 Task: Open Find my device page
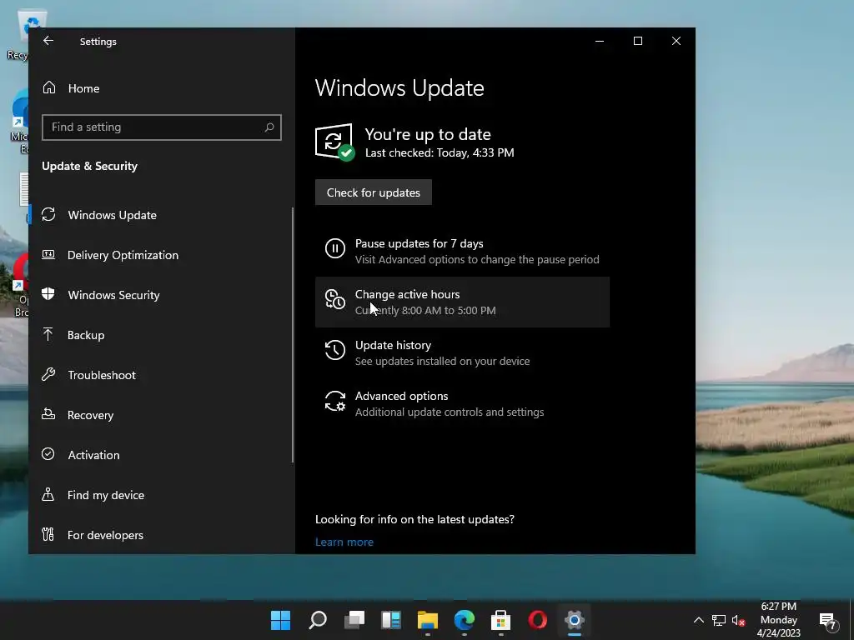161,495
